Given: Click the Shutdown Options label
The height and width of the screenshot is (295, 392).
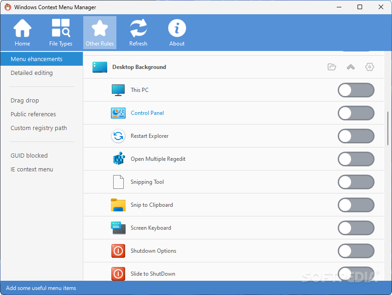Looking at the screenshot, I should tap(153, 251).
